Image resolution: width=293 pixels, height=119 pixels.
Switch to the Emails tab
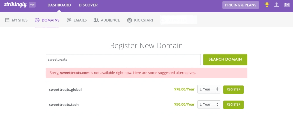click(80, 20)
